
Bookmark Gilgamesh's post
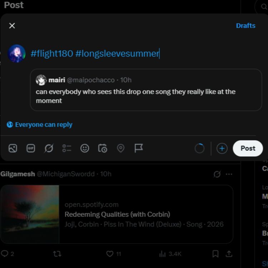215,254
